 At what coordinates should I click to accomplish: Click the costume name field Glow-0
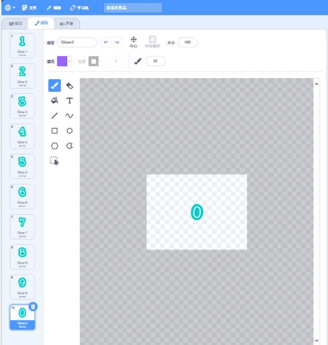click(77, 42)
